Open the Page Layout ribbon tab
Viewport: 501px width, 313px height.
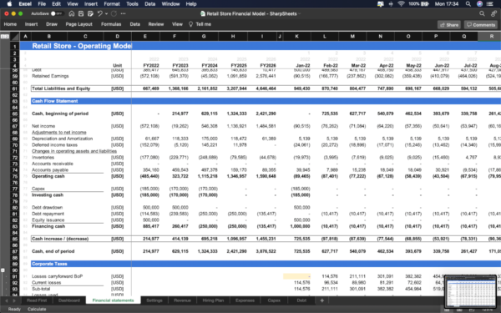79,24
